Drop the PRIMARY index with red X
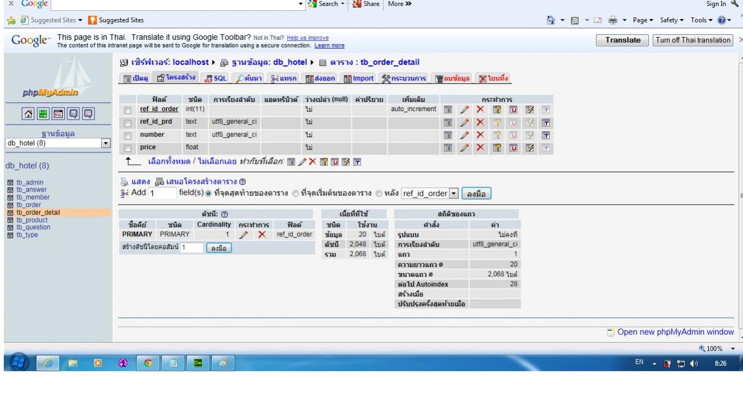The image size is (743, 418). pos(262,235)
